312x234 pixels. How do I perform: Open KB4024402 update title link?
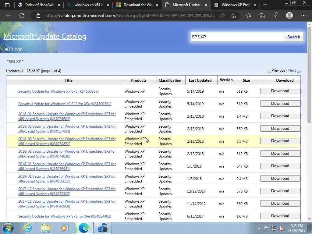[65, 216]
